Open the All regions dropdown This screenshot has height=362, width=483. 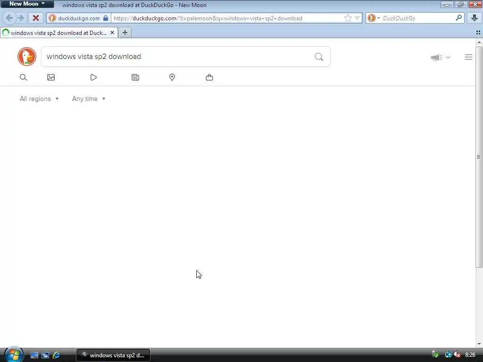(x=39, y=99)
